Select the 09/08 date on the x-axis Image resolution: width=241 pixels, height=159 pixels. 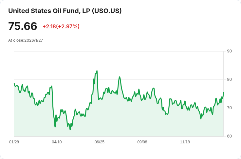(142, 142)
